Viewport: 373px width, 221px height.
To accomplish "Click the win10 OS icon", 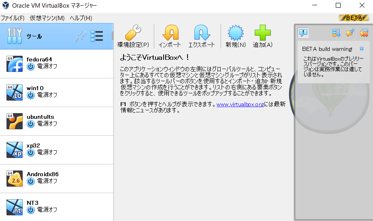I will 15,93.
